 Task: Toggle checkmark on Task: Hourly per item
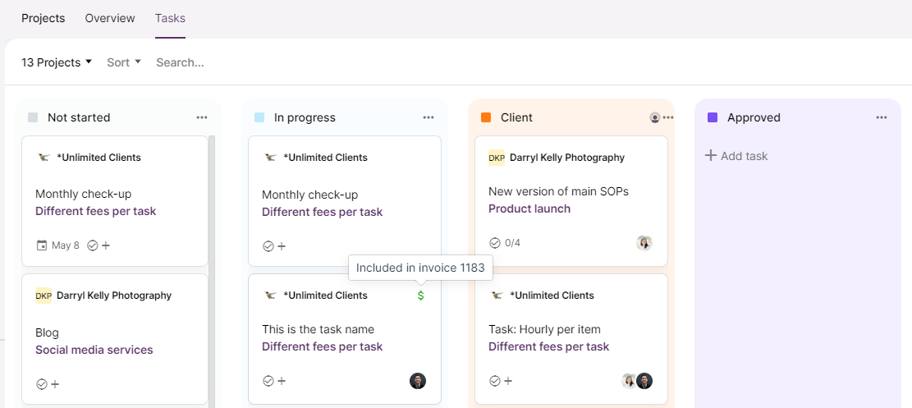coord(494,381)
